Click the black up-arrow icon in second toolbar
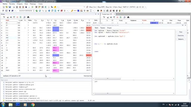The image size is (191, 107). (x=9, y=11)
